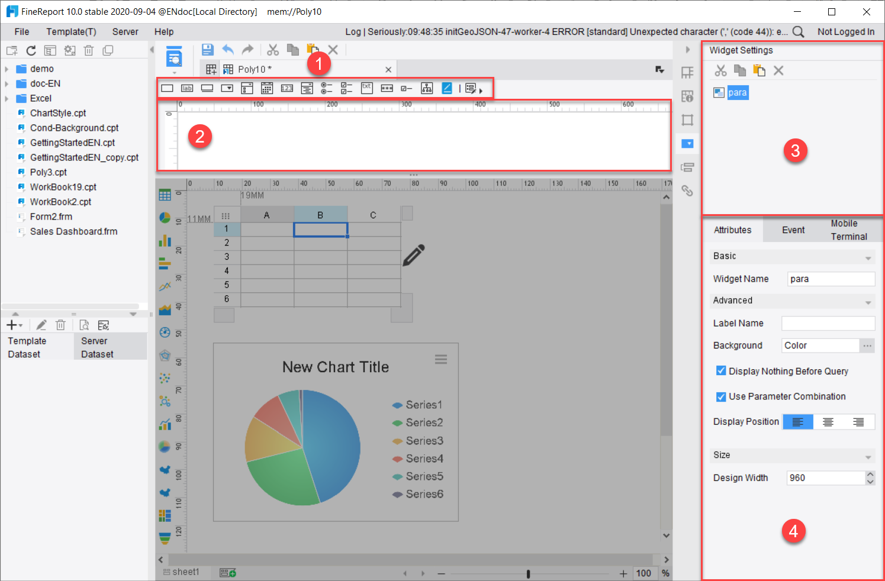Select the pie chart type in the left panel
This screenshot has height=581, width=885.
click(165, 218)
